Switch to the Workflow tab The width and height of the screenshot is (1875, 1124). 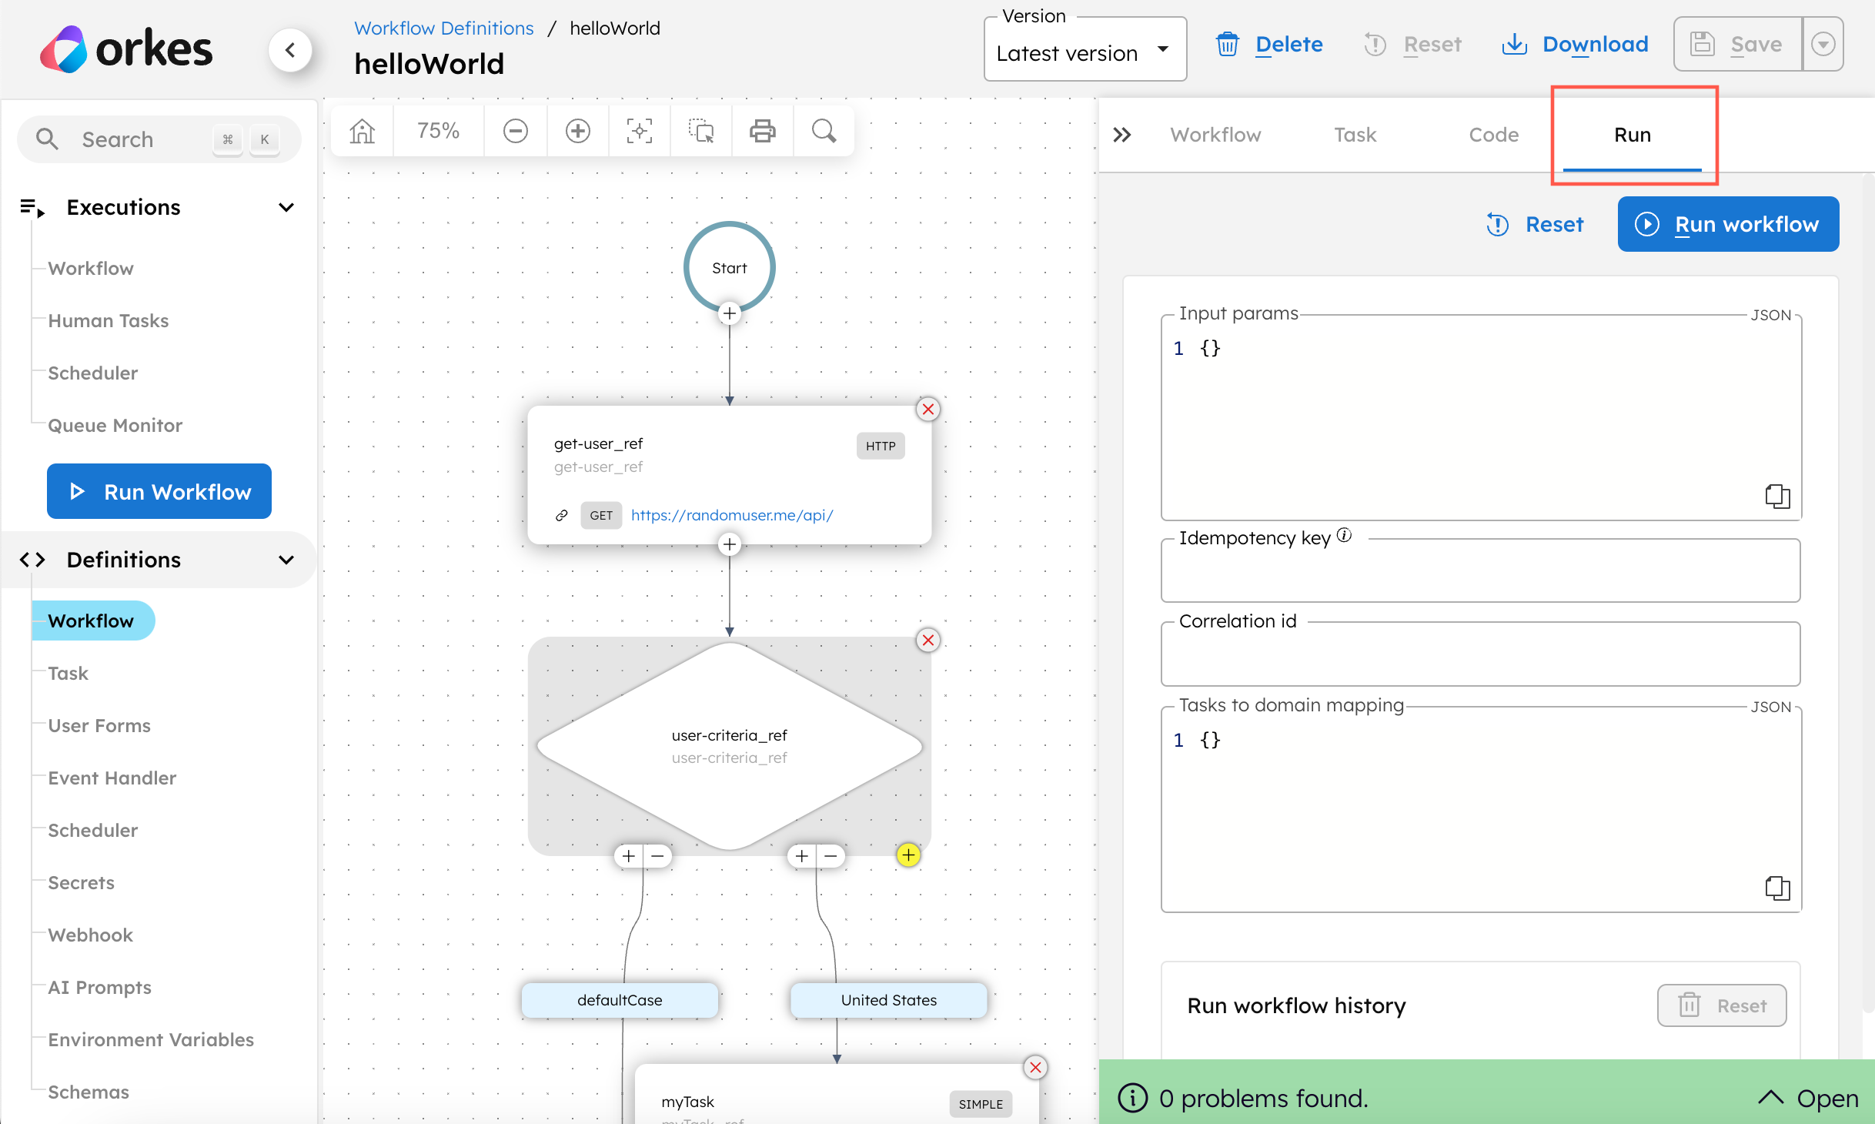[x=1215, y=135]
